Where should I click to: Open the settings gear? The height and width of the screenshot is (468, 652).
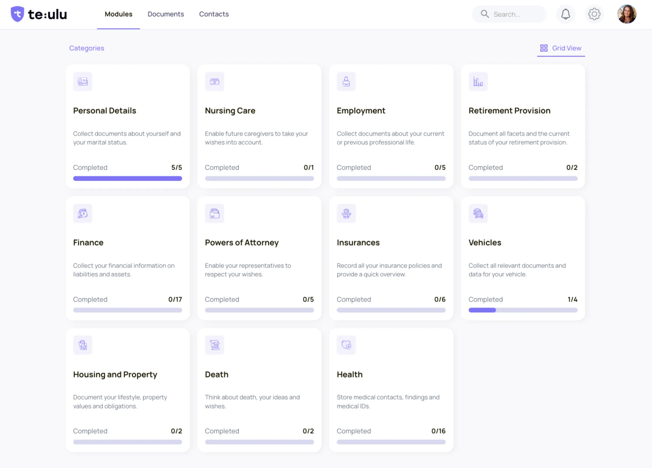(594, 14)
